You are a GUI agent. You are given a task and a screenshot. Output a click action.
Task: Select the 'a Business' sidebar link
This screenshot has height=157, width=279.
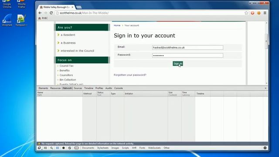click(68, 43)
